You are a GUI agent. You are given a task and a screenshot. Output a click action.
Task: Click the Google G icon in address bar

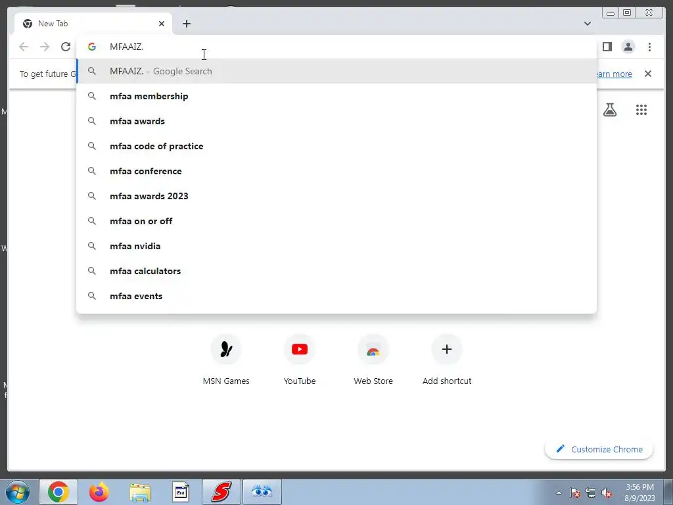point(92,47)
